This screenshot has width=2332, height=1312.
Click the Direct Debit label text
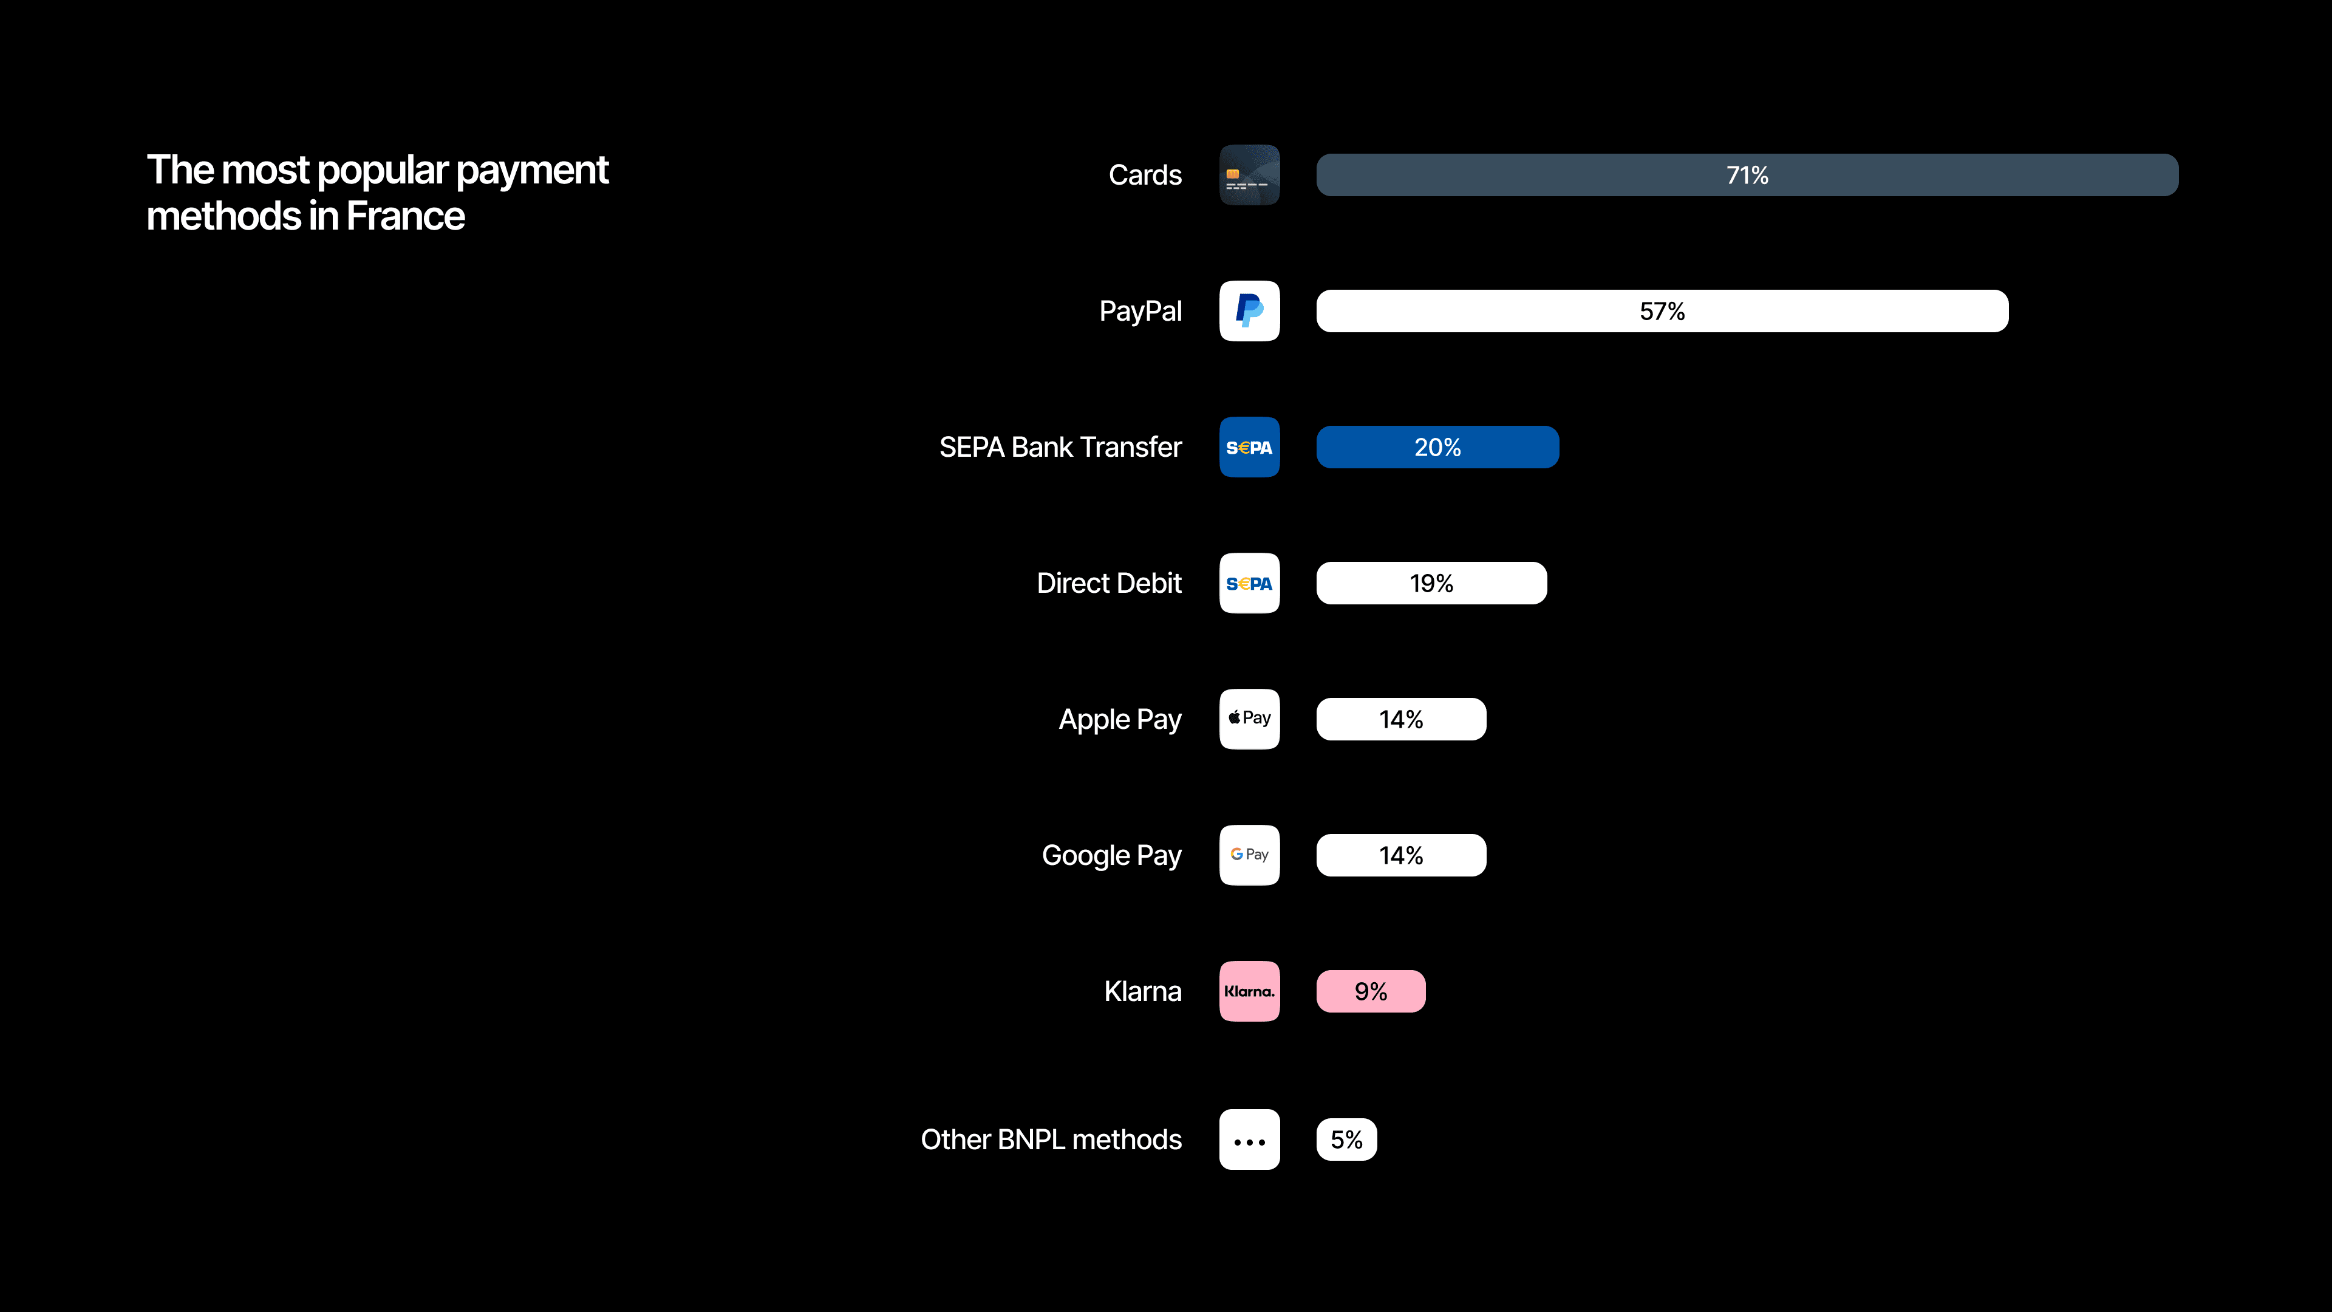click(1109, 583)
